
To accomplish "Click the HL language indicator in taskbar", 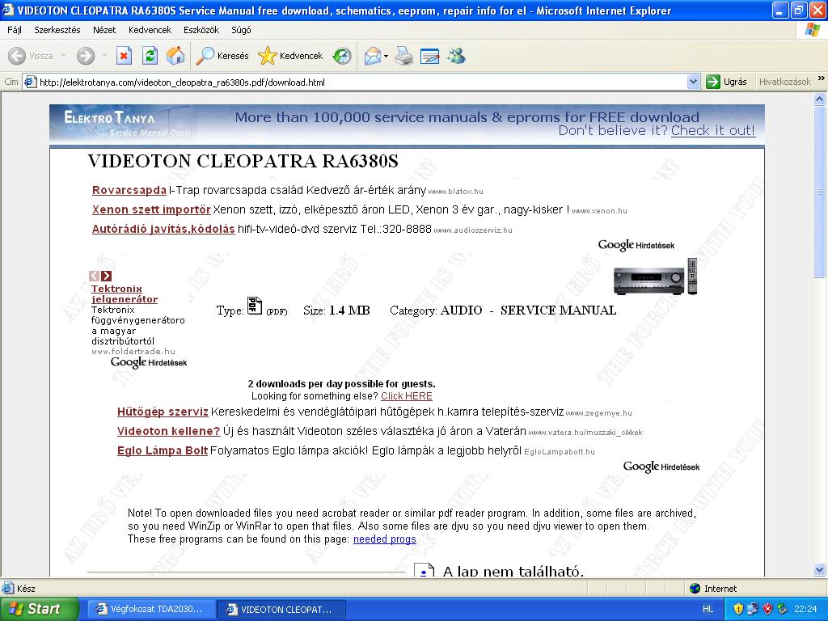I will [708, 609].
